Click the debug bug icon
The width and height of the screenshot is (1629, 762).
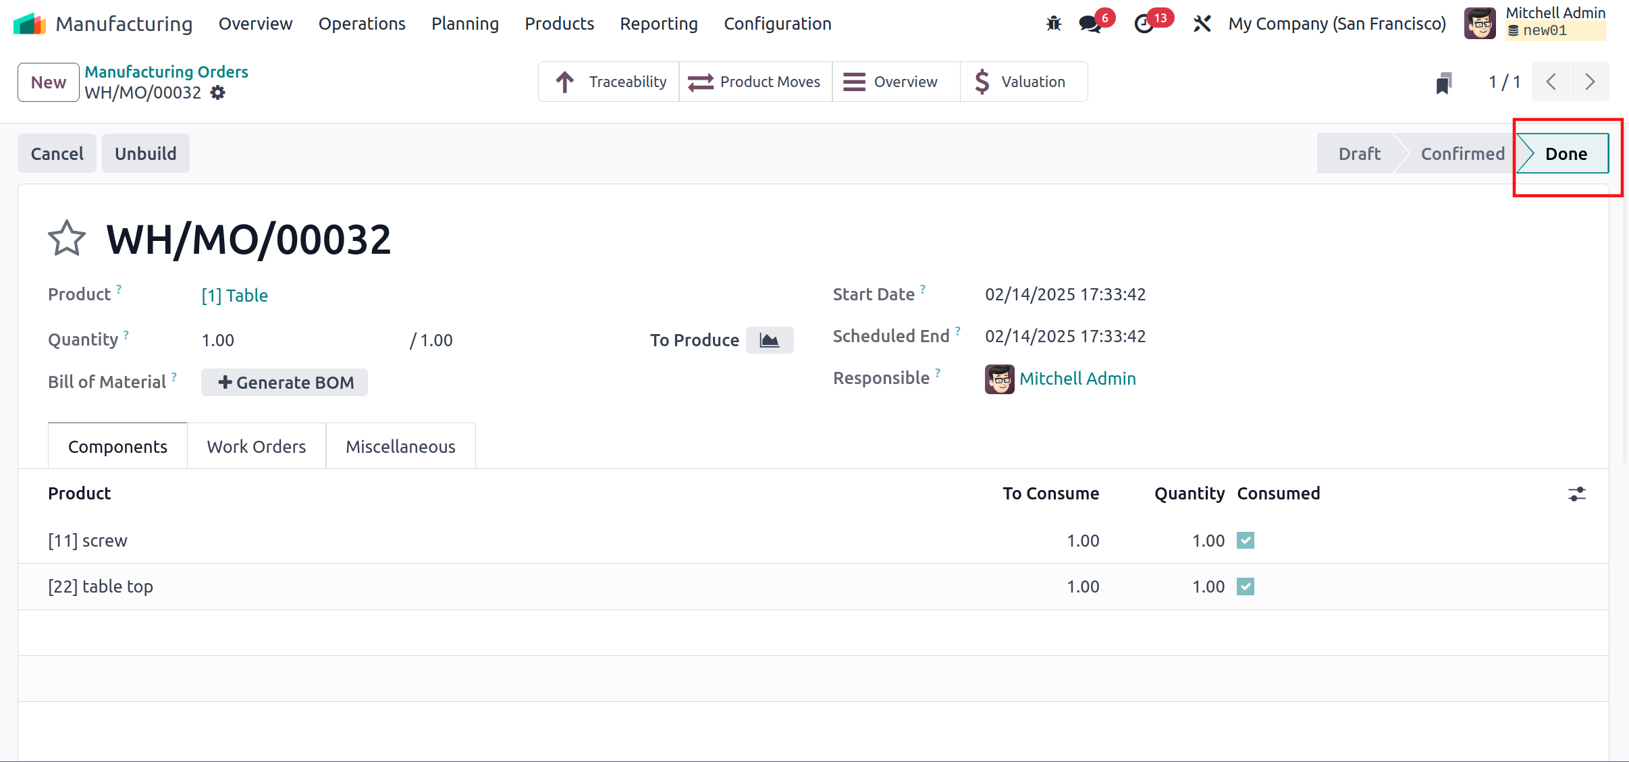1053,24
